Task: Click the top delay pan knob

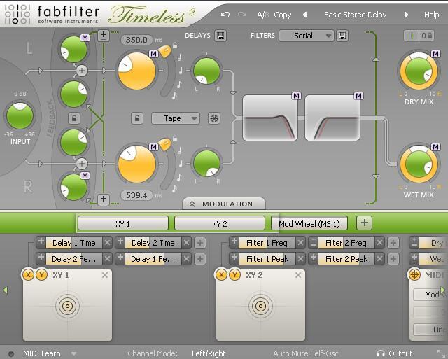Action: (206, 71)
